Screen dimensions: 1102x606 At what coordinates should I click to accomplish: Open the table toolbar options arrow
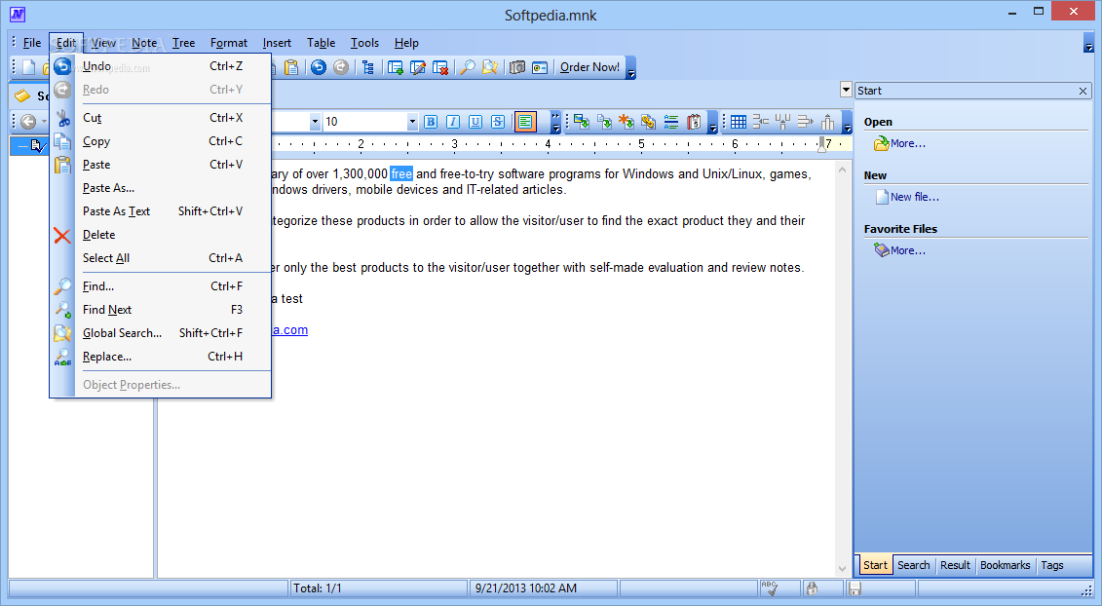pyautogui.click(x=847, y=122)
